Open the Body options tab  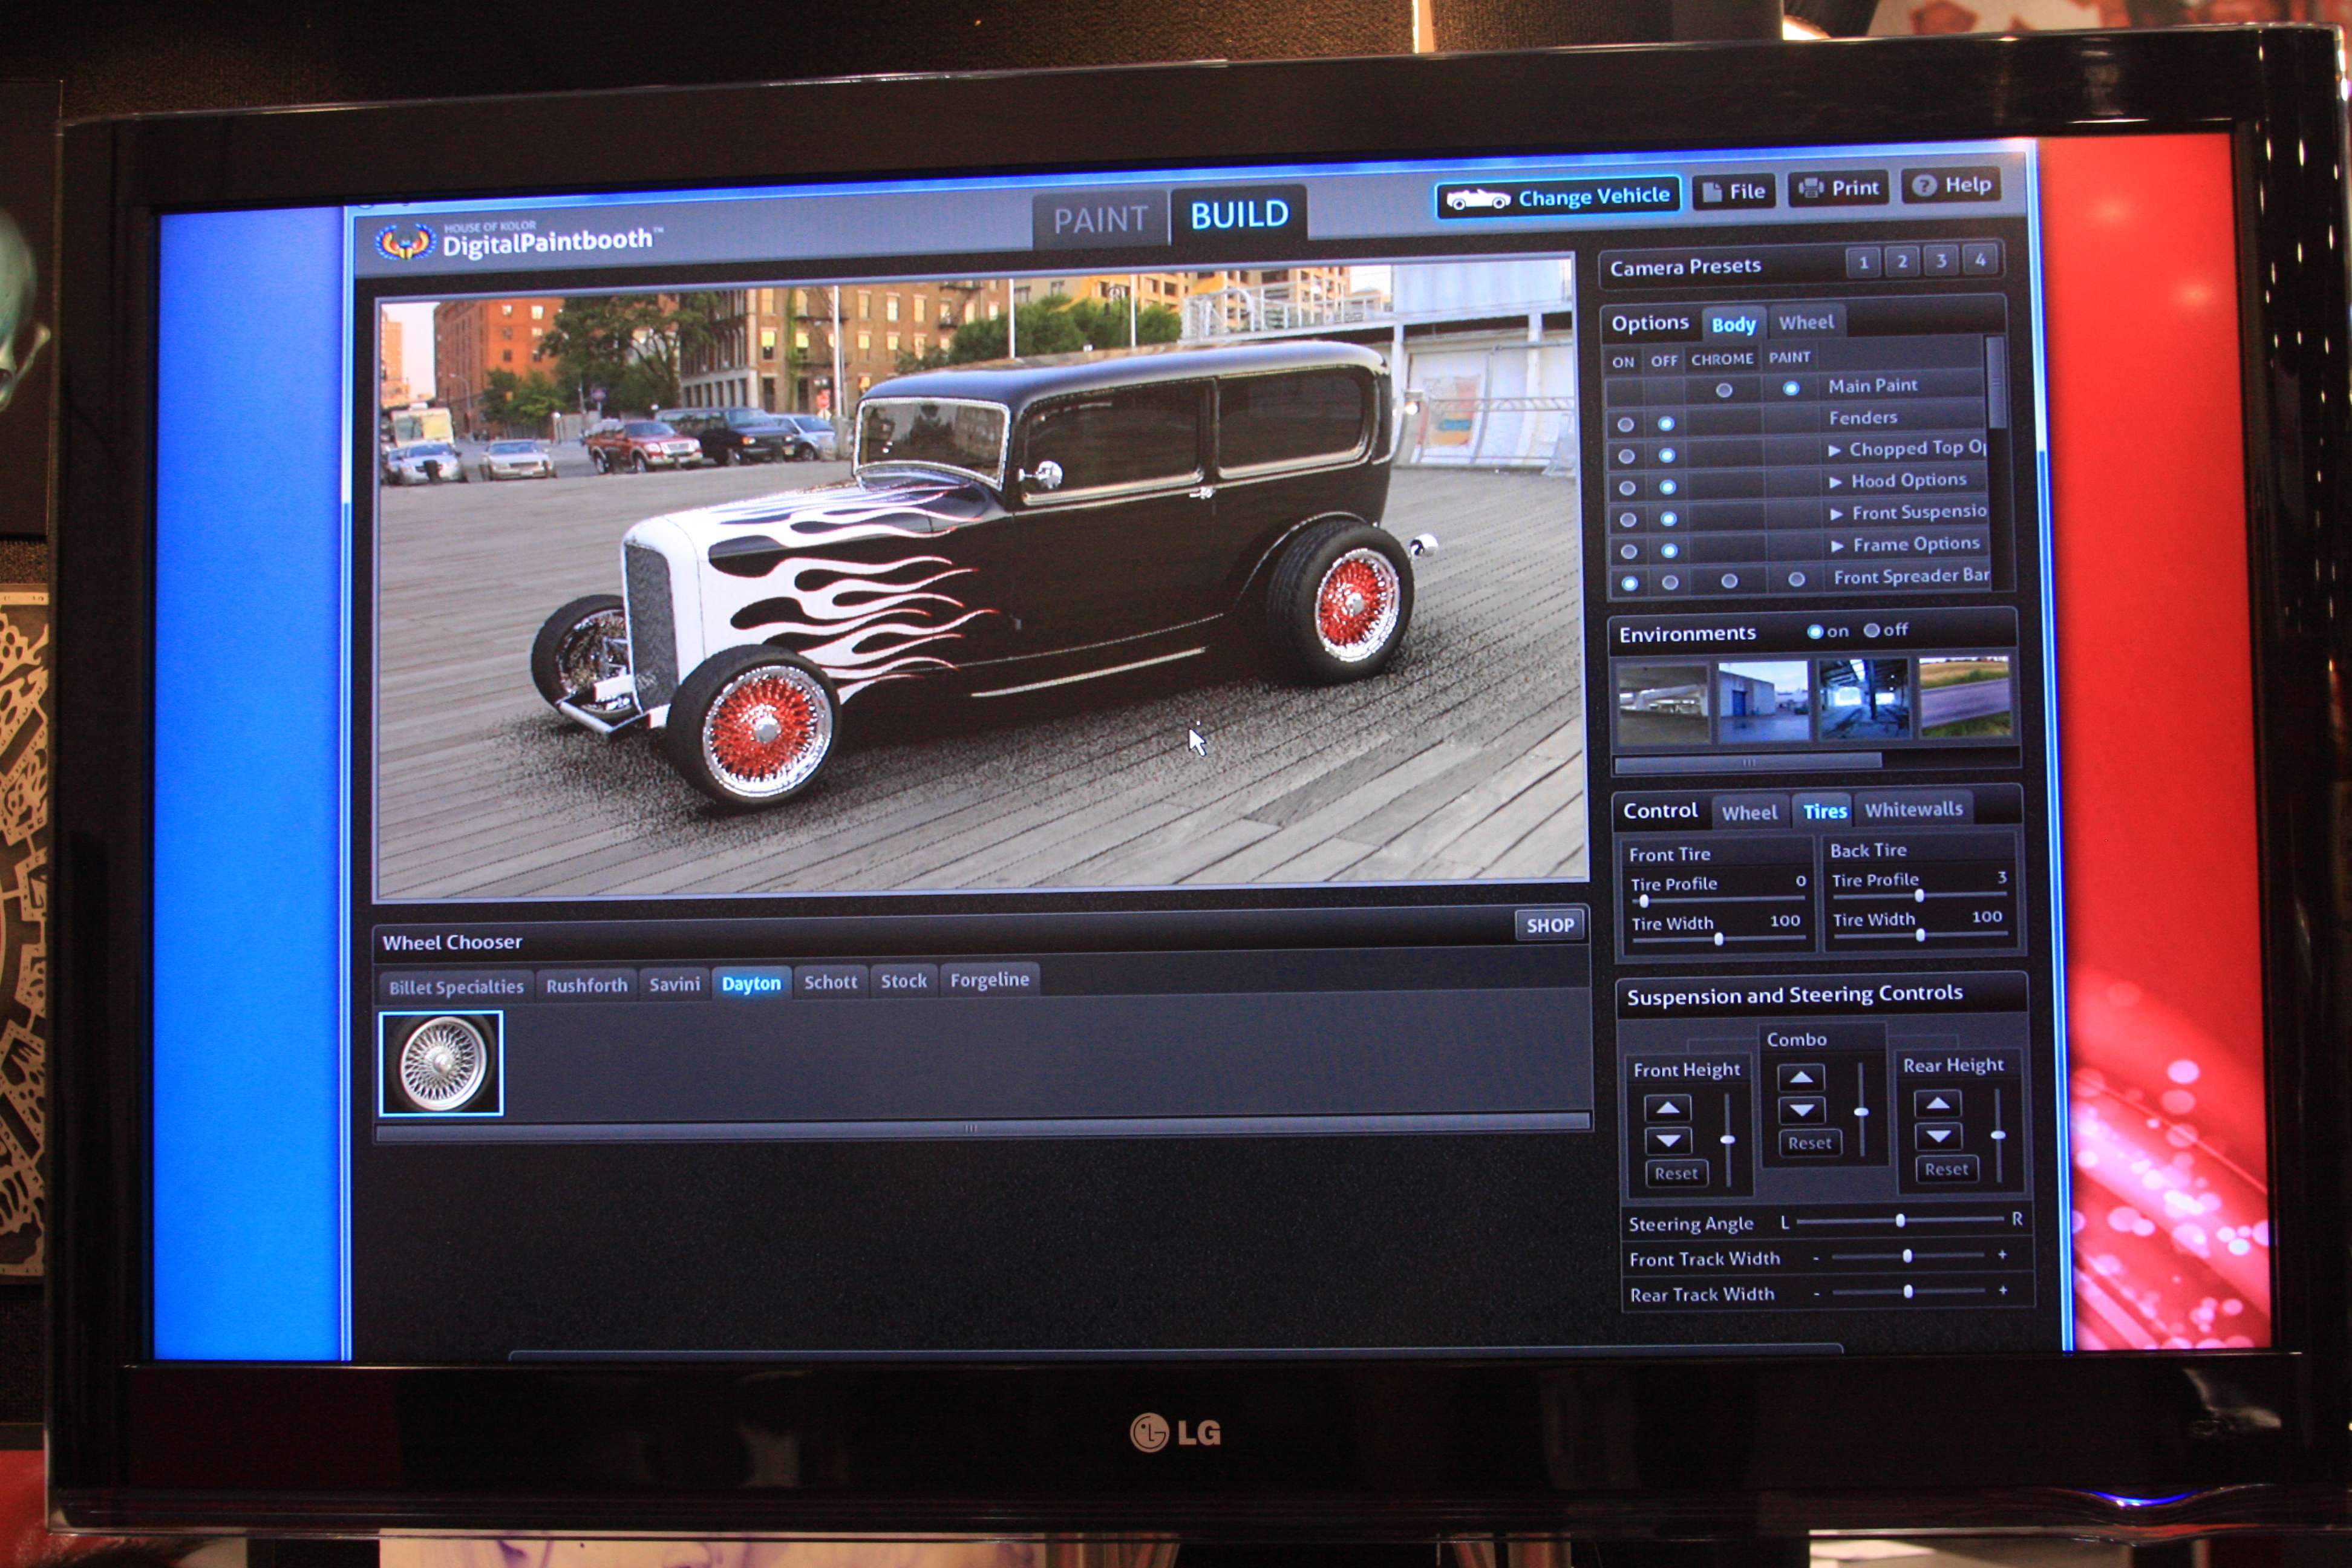coord(1733,324)
